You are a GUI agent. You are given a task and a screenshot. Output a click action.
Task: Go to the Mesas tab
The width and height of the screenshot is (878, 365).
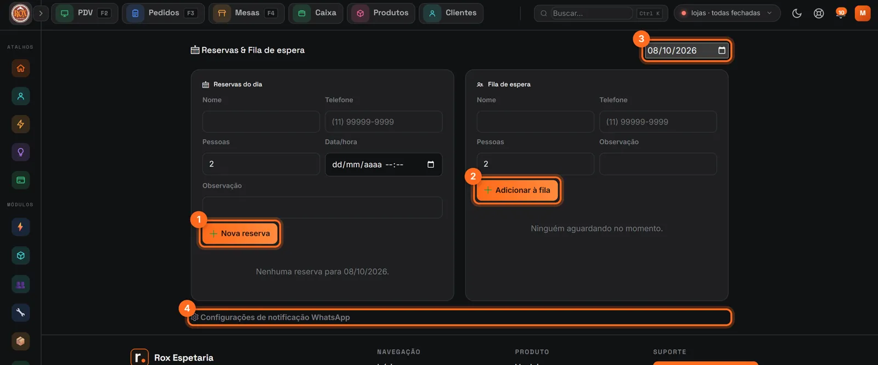pyautogui.click(x=246, y=13)
